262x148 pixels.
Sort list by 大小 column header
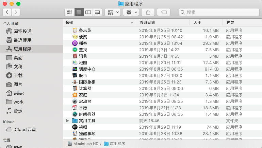pos(197,22)
